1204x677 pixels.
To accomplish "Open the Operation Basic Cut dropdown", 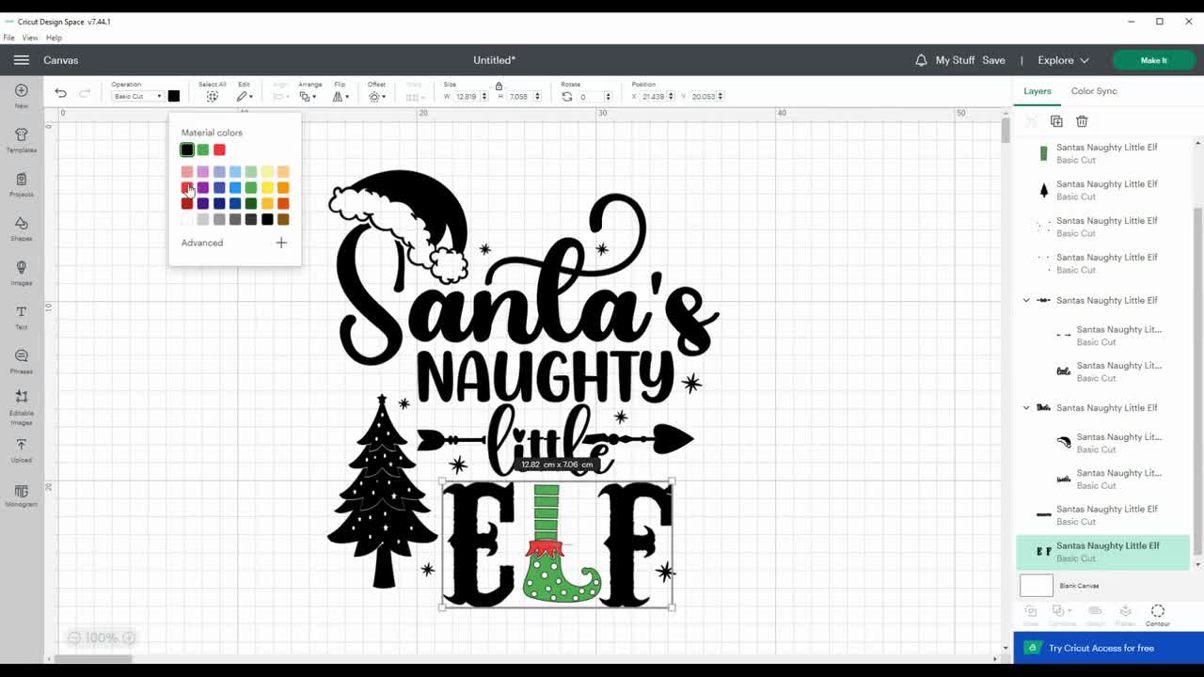I will pos(136,97).
